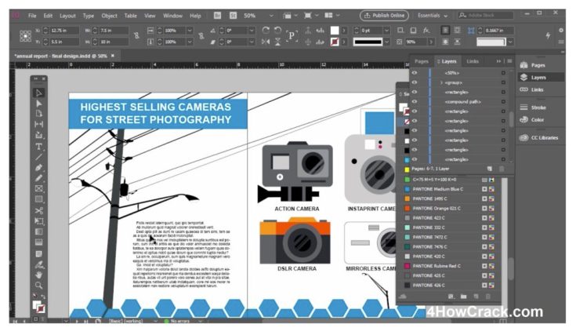Open the Scale Y percentage dropdown

pyautogui.click(x=190, y=42)
